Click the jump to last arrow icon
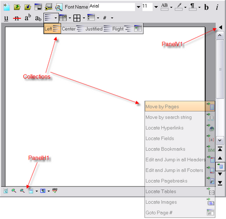Screen dimensions: 226x219 220,182
